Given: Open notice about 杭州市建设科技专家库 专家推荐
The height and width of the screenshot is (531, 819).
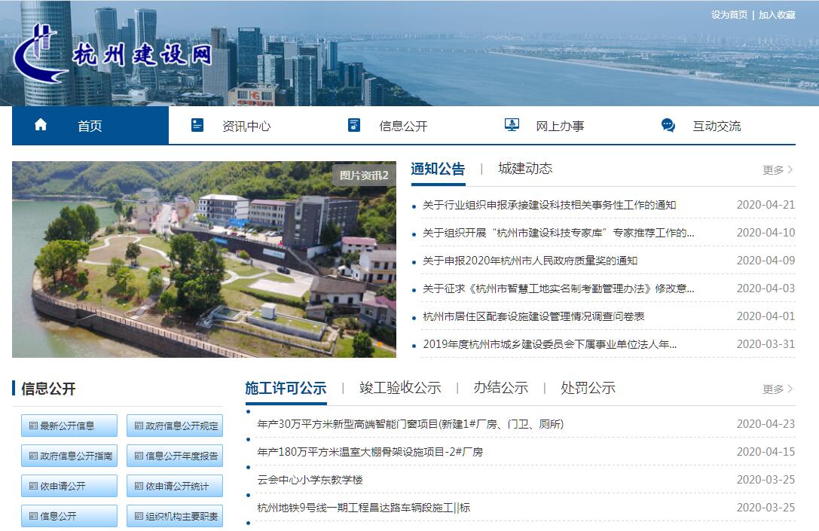Looking at the screenshot, I should (558, 233).
